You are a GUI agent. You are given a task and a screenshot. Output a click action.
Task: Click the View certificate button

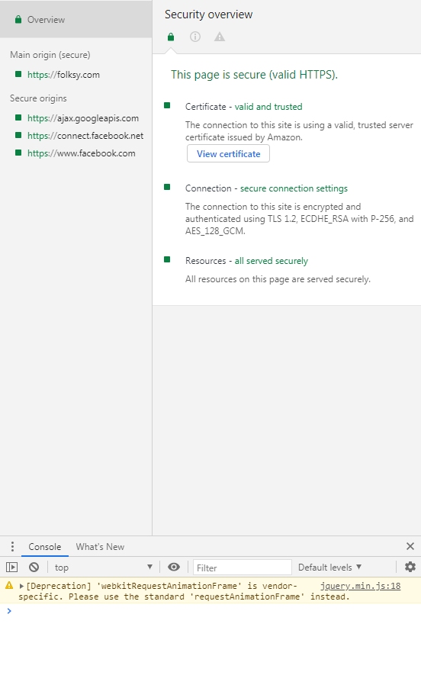coord(228,154)
